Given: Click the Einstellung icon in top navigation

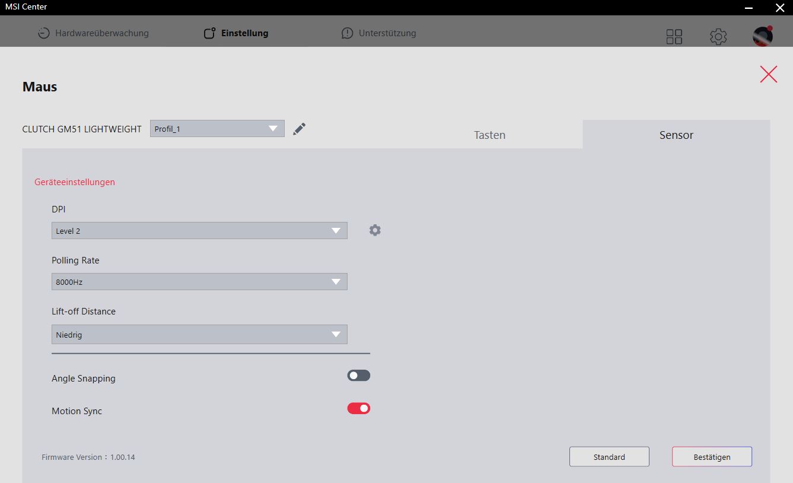Looking at the screenshot, I should tap(209, 33).
